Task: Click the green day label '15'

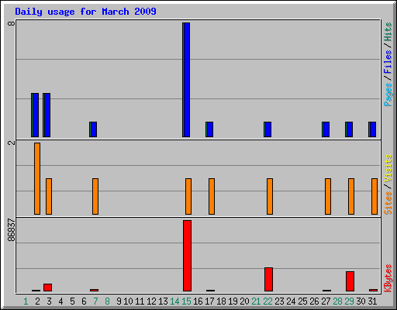Action: pyautogui.click(x=186, y=301)
